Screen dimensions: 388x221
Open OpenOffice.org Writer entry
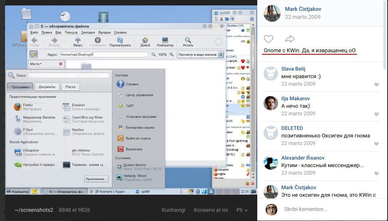(x=83, y=119)
